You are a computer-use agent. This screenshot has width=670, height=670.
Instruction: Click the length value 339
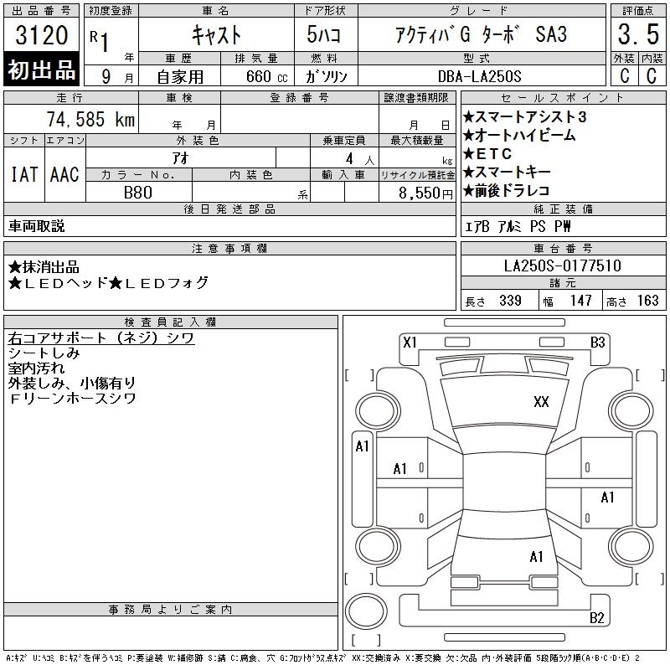click(510, 301)
